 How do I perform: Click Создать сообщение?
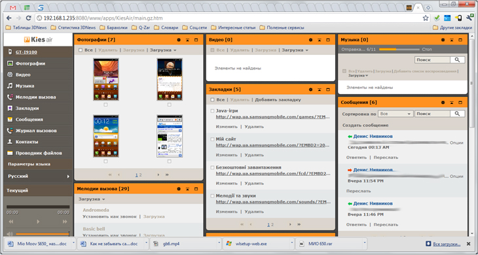pos(365,126)
